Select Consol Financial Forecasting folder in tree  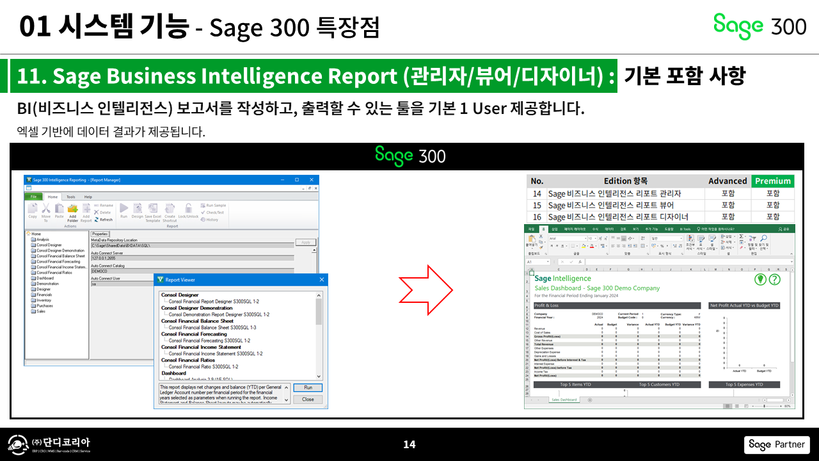(56, 262)
